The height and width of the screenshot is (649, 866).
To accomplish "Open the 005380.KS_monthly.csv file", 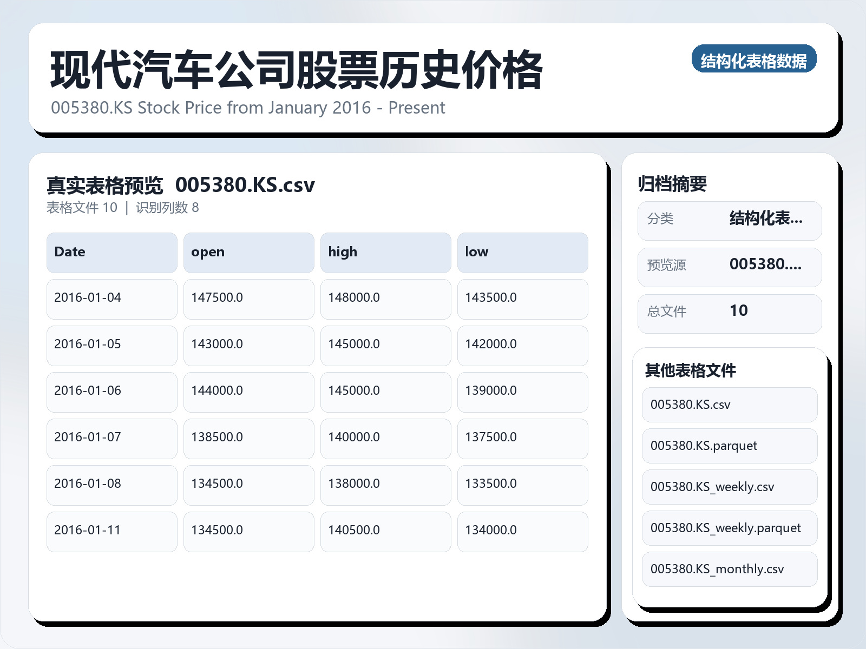I will point(729,569).
